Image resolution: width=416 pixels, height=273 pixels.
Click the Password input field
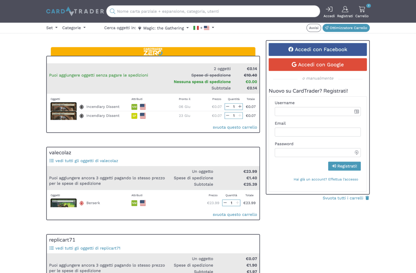tap(318, 152)
